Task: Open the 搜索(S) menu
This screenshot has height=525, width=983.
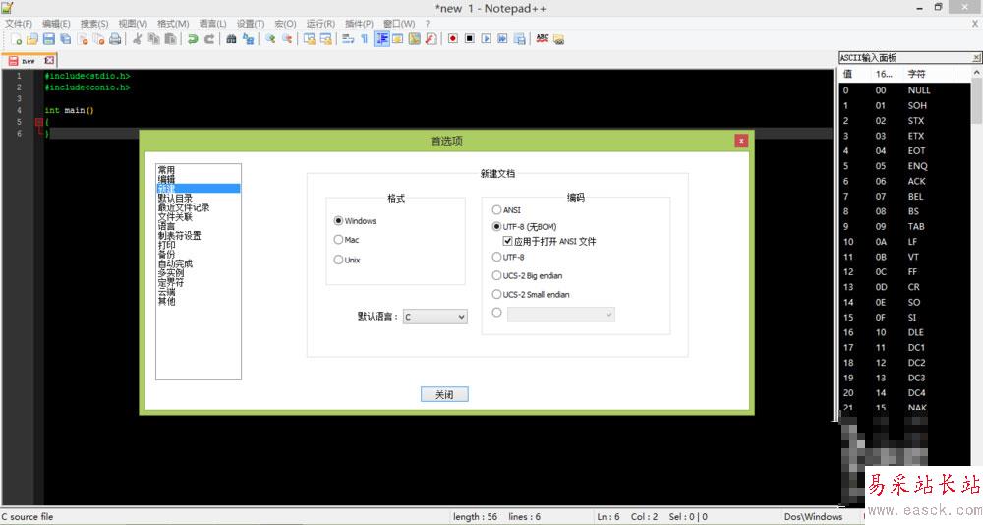Action: tap(94, 24)
